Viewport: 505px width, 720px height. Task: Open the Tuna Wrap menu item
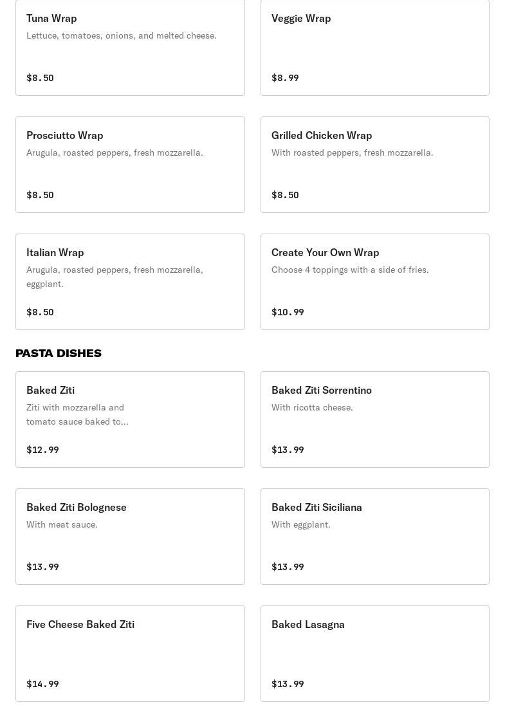click(x=130, y=48)
